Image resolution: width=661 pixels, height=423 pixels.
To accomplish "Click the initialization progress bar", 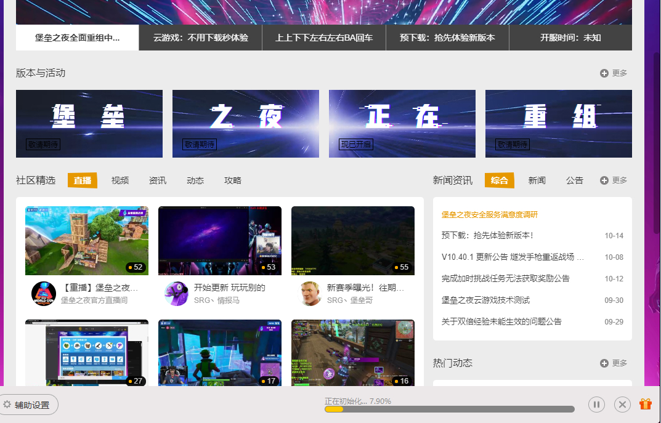I will 449,409.
